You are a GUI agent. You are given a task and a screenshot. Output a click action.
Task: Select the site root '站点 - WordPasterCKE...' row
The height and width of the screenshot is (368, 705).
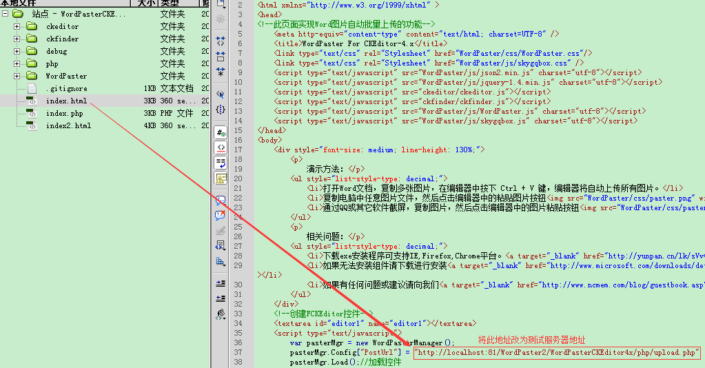pos(105,14)
